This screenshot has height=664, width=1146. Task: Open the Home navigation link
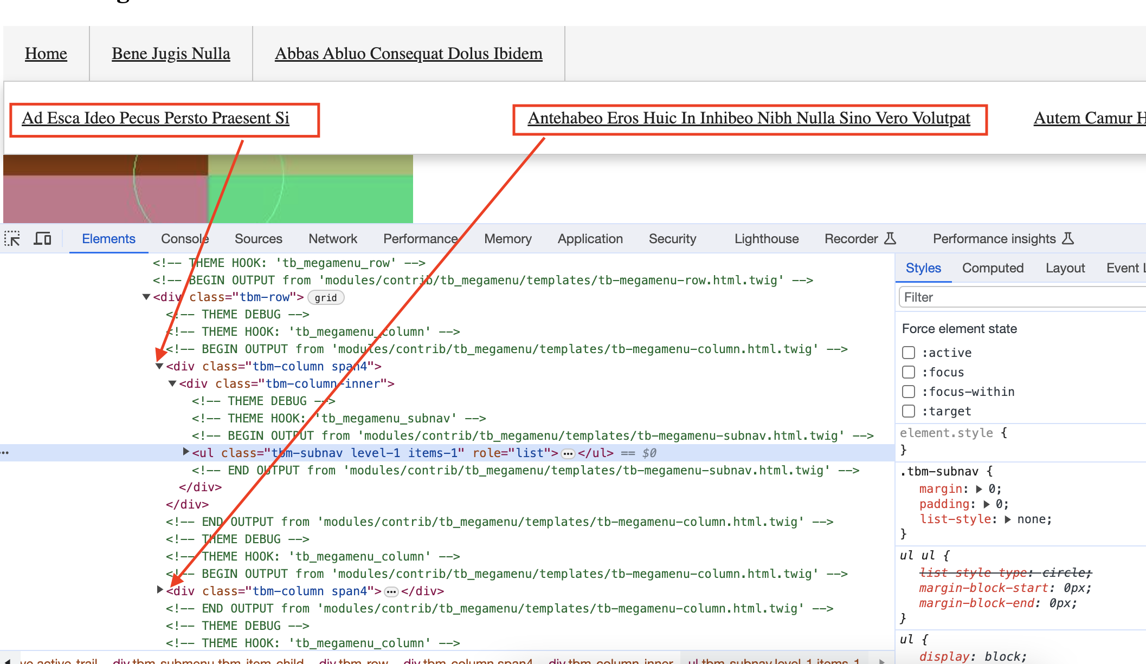tap(46, 53)
